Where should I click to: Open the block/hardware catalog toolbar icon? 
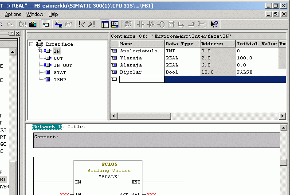(x=23, y=24)
